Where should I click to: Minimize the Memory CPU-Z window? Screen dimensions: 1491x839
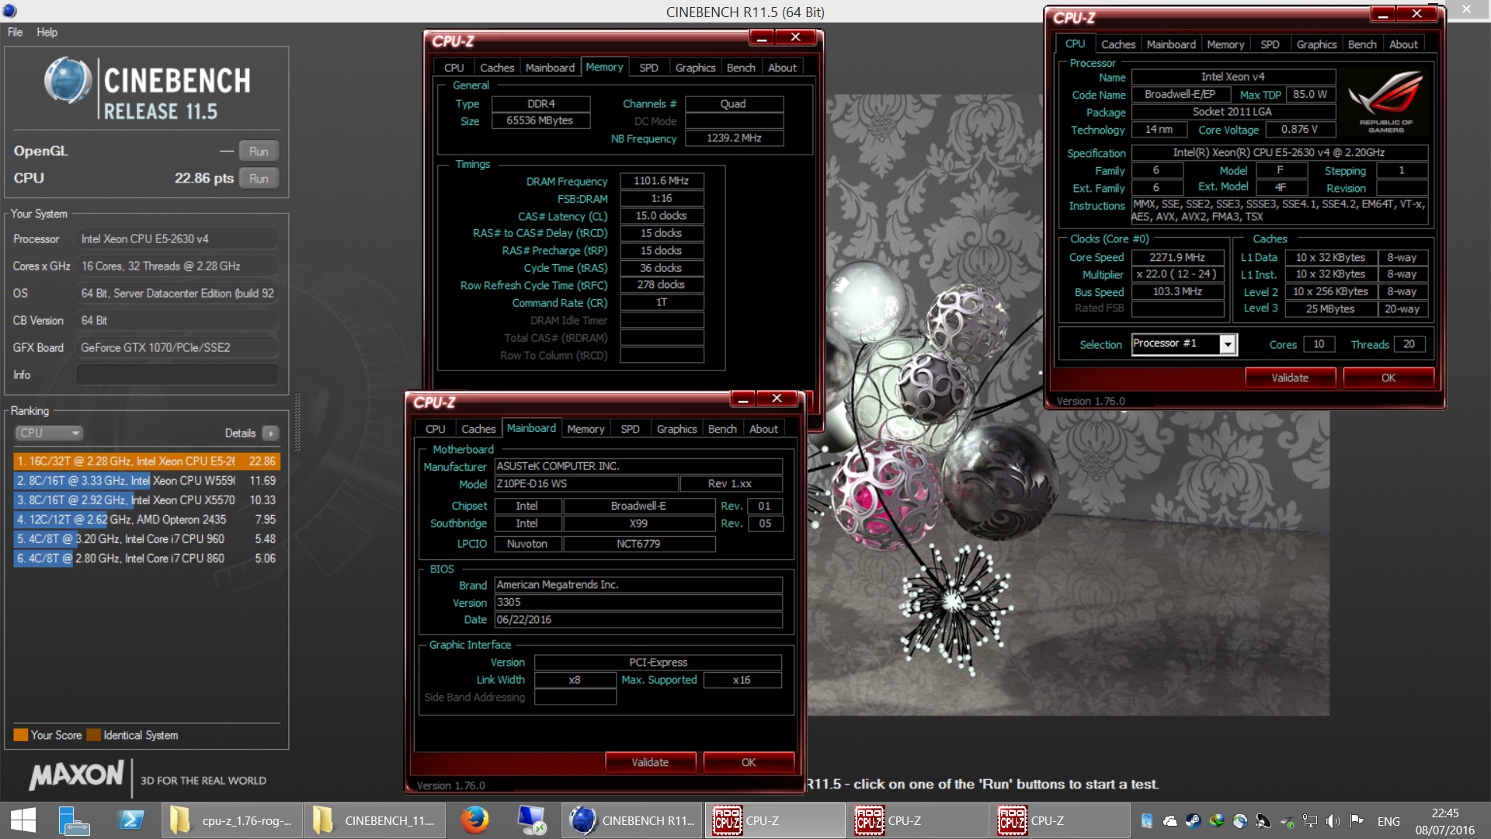(x=762, y=37)
